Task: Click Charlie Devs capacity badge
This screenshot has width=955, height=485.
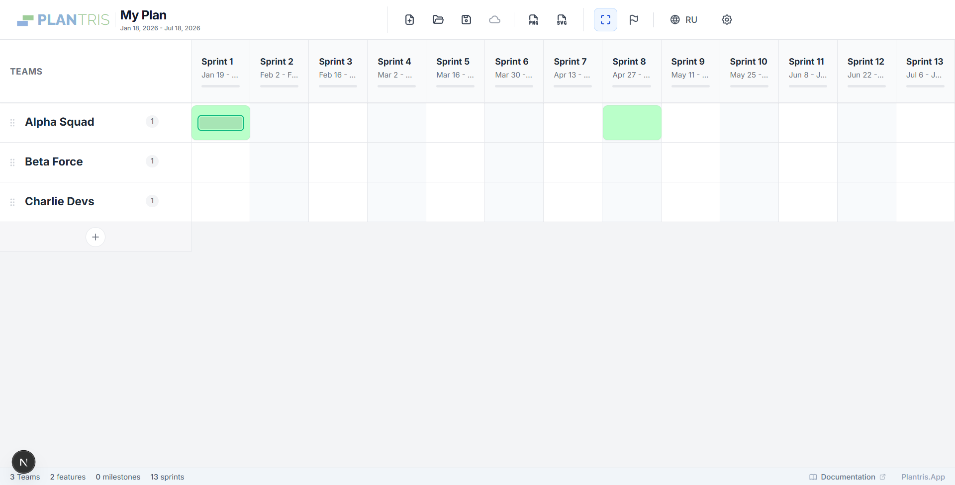Action: point(152,201)
